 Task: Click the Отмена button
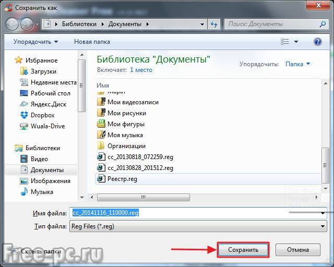click(x=298, y=250)
